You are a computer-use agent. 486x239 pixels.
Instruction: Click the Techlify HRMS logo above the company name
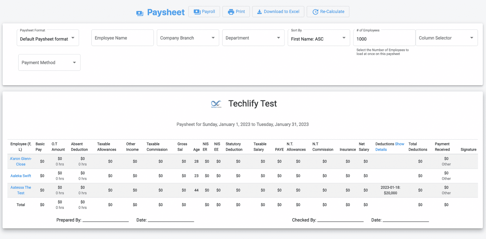click(x=216, y=104)
